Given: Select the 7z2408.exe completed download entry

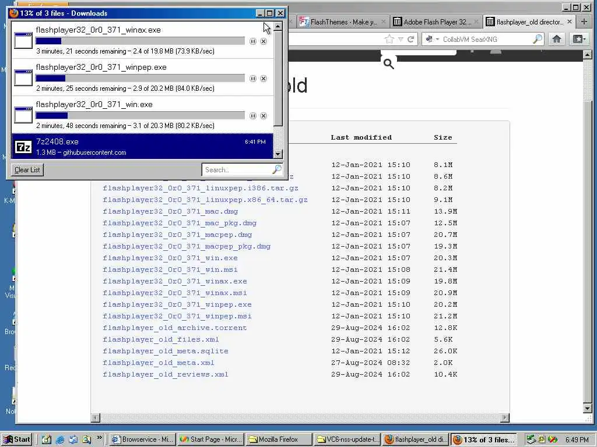Looking at the screenshot, I should point(142,146).
